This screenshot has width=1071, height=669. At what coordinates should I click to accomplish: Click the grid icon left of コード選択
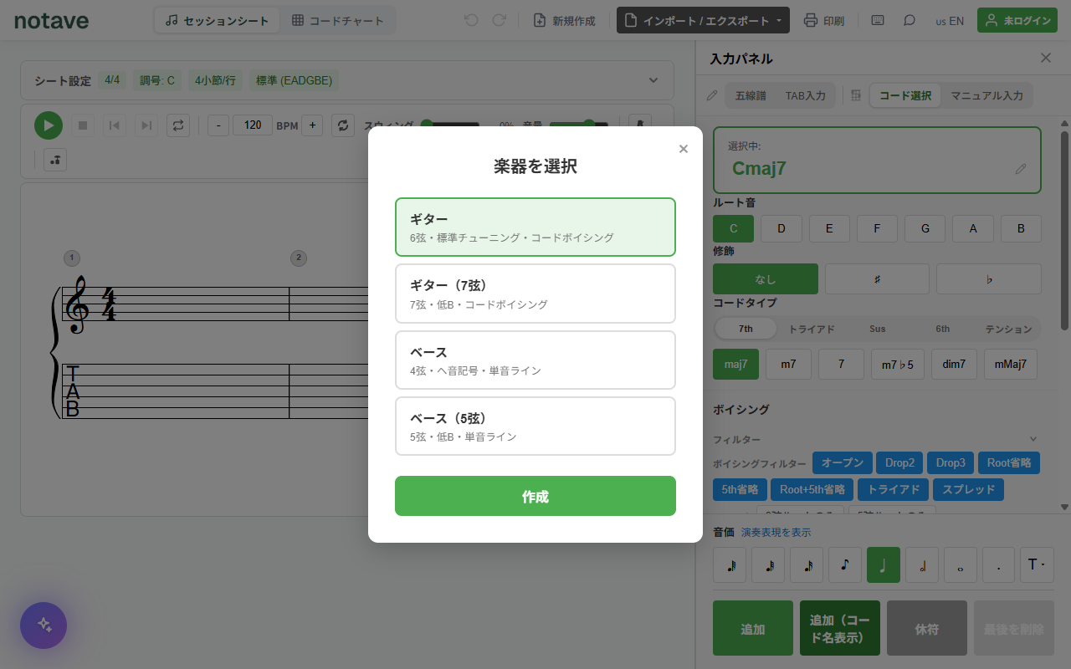[x=856, y=95]
